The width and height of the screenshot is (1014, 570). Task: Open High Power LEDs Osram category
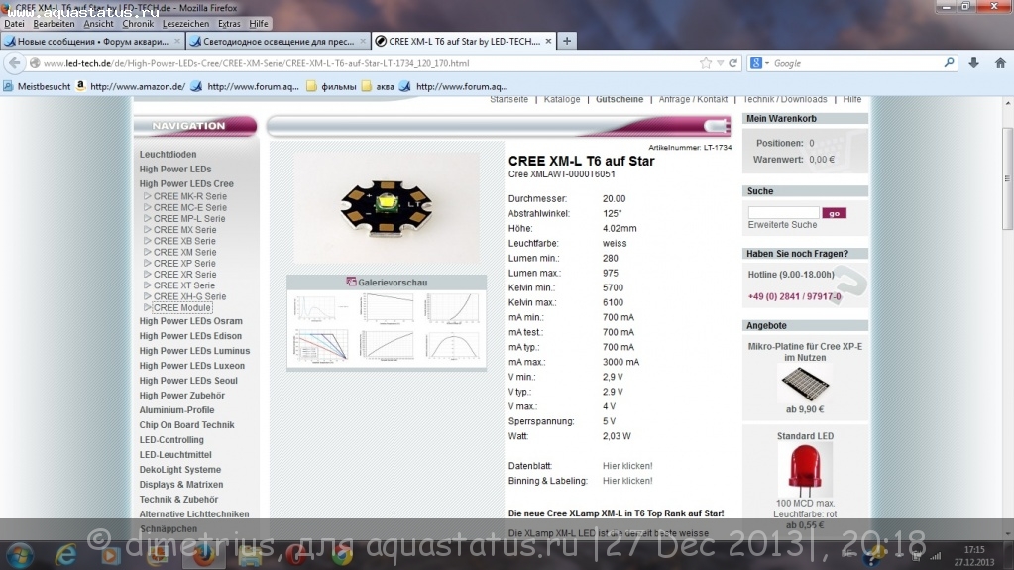point(190,321)
